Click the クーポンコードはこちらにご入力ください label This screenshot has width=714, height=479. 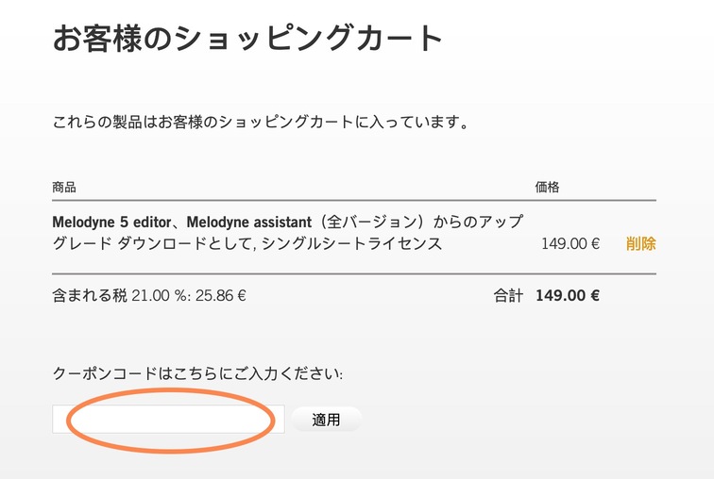[197, 374]
